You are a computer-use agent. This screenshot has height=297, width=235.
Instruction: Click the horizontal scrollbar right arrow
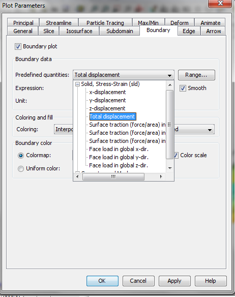(x=161, y=176)
